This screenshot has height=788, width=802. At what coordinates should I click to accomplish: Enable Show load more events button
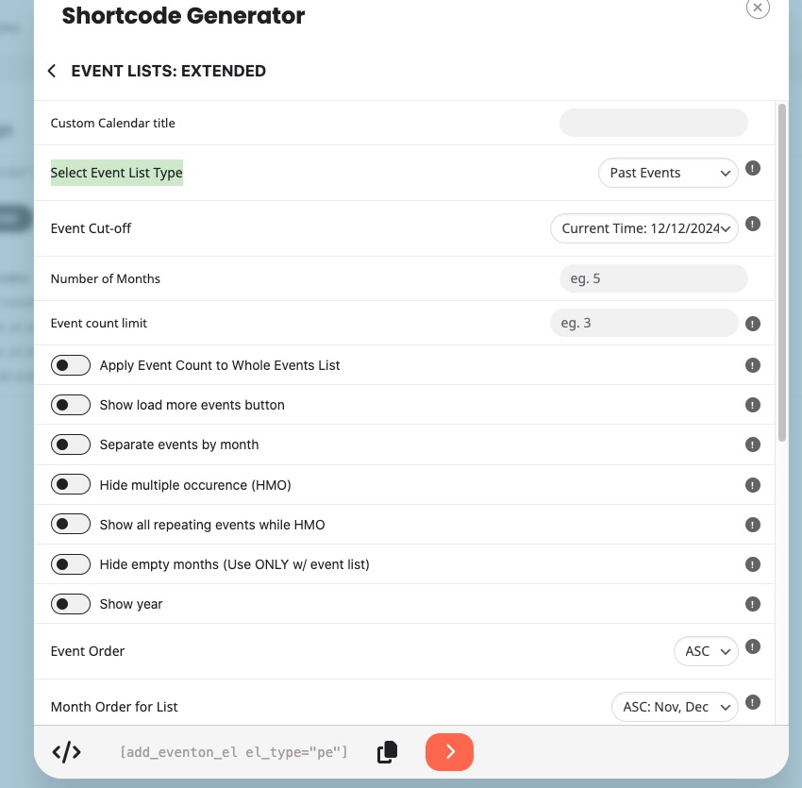[71, 405]
